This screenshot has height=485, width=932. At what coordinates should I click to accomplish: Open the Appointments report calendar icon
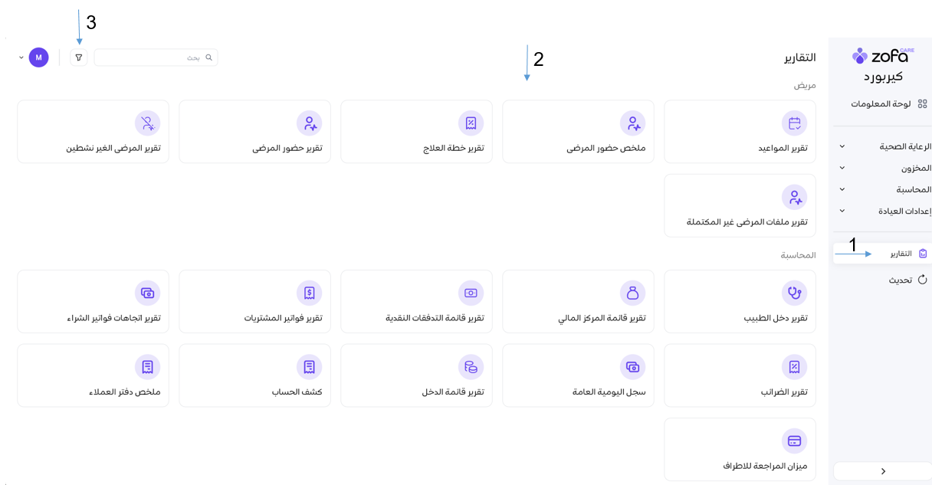(x=795, y=123)
